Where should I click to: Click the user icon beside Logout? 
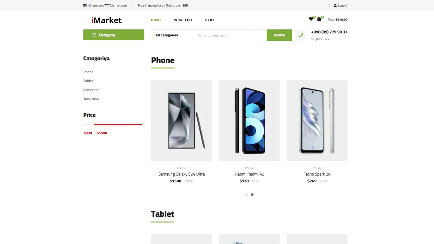[335, 5]
